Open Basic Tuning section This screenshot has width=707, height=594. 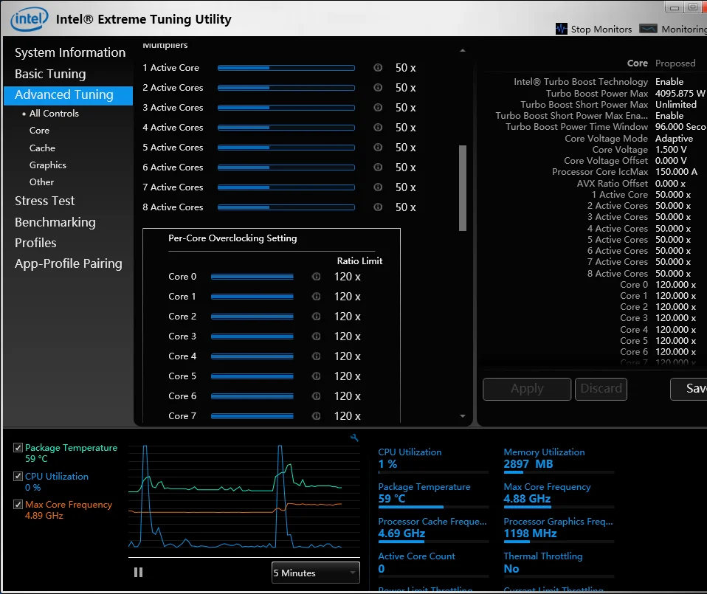coord(50,74)
